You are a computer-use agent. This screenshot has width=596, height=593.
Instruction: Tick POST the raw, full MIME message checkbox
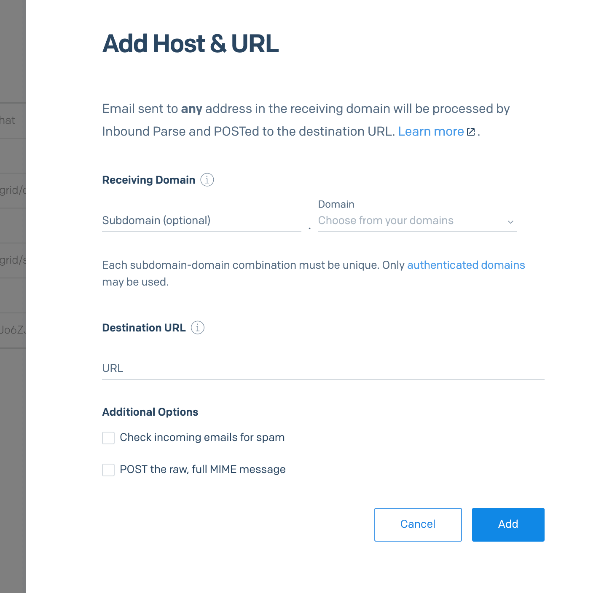point(108,470)
